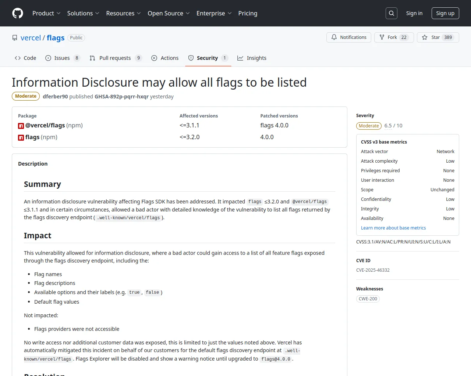Viewport: 471px width, 376px height.
Task: Select the Security tab
Action: [208, 58]
